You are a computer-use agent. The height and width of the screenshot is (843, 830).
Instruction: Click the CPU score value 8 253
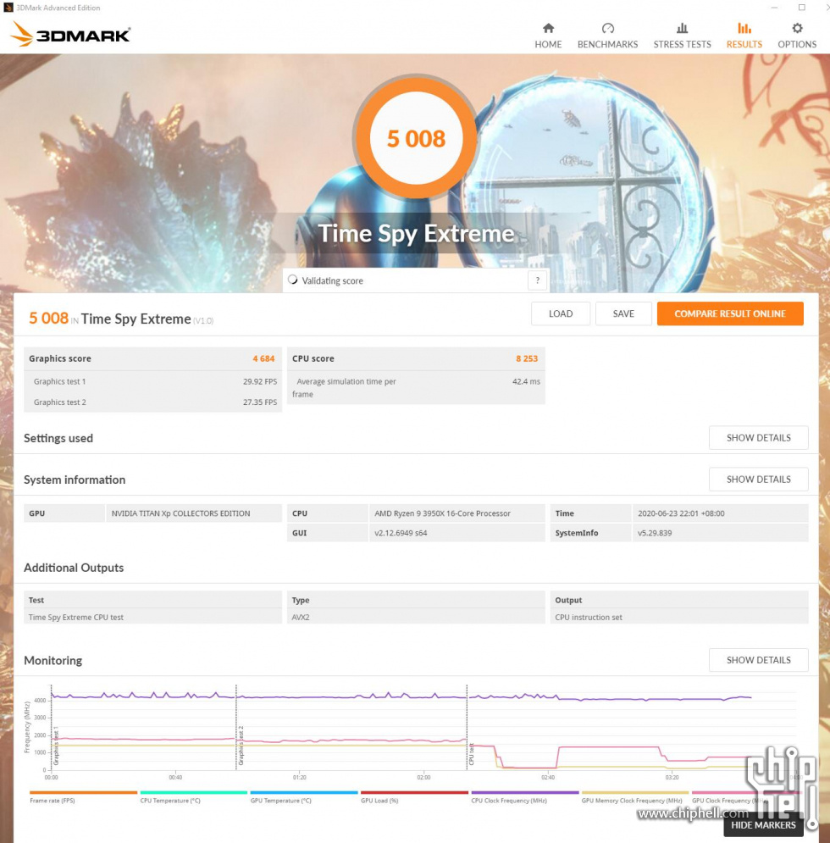527,358
